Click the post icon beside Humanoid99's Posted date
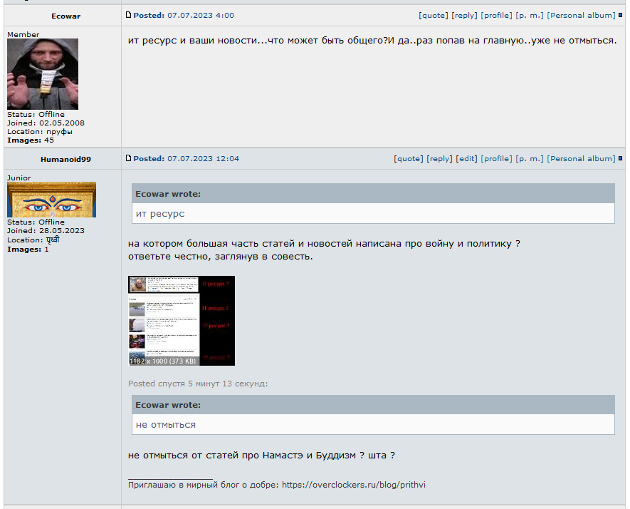 pos(129,158)
